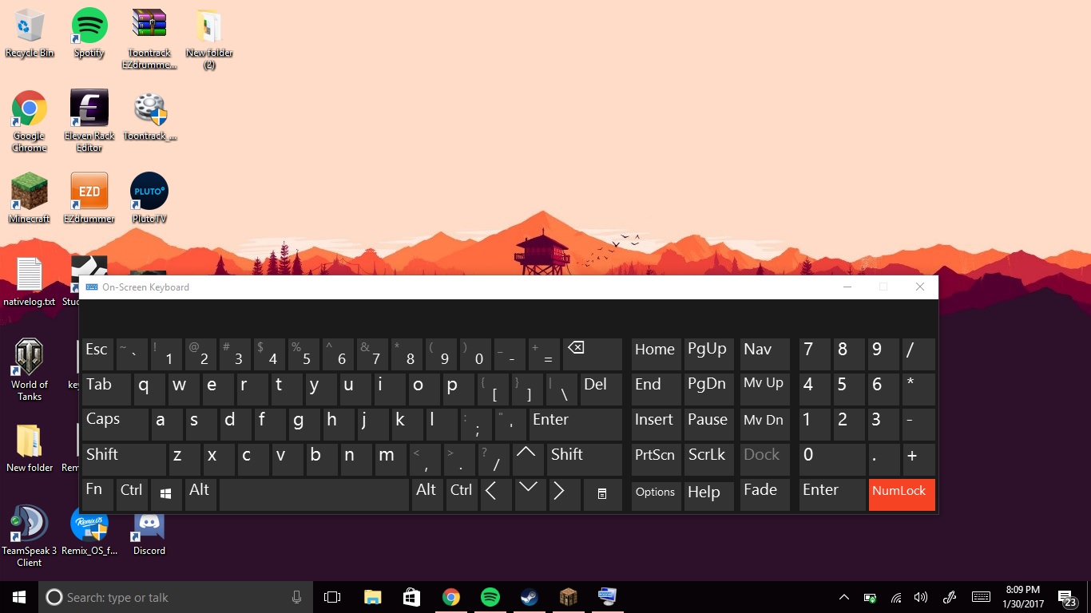Click the Backspace key on keyboard
1091x613 pixels.
coord(592,354)
